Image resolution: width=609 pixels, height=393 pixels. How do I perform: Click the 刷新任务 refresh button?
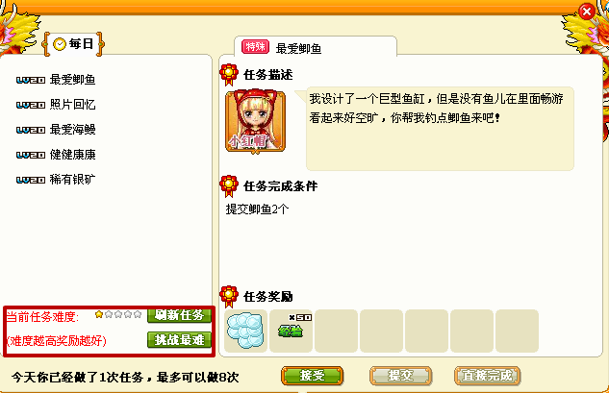180,315
